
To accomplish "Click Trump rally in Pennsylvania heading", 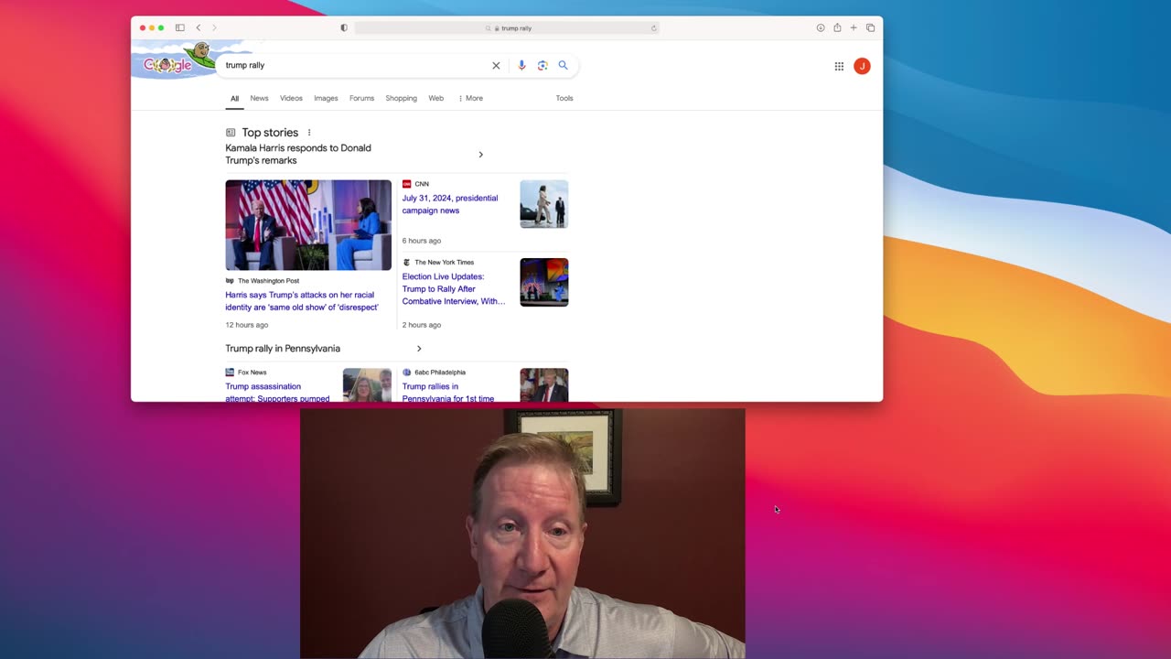I will 283,349.
